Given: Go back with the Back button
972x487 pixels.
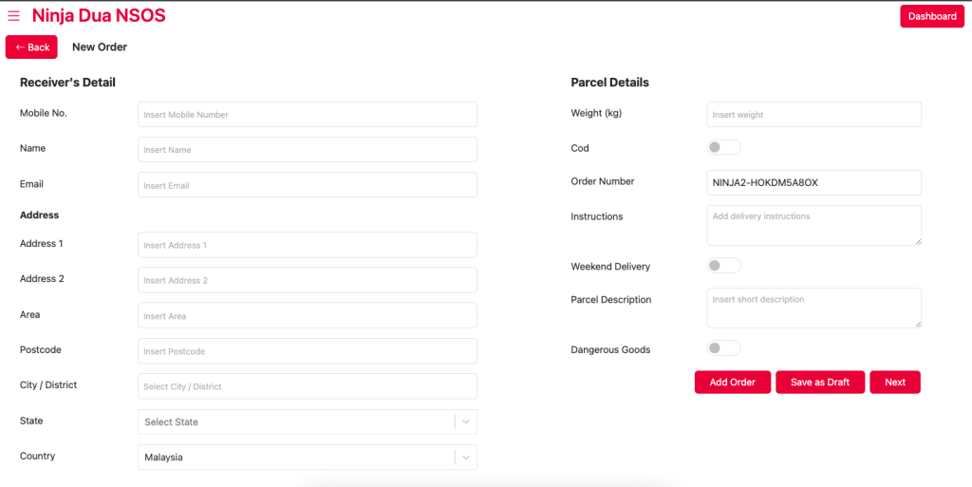Looking at the screenshot, I should (x=31, y=47).
